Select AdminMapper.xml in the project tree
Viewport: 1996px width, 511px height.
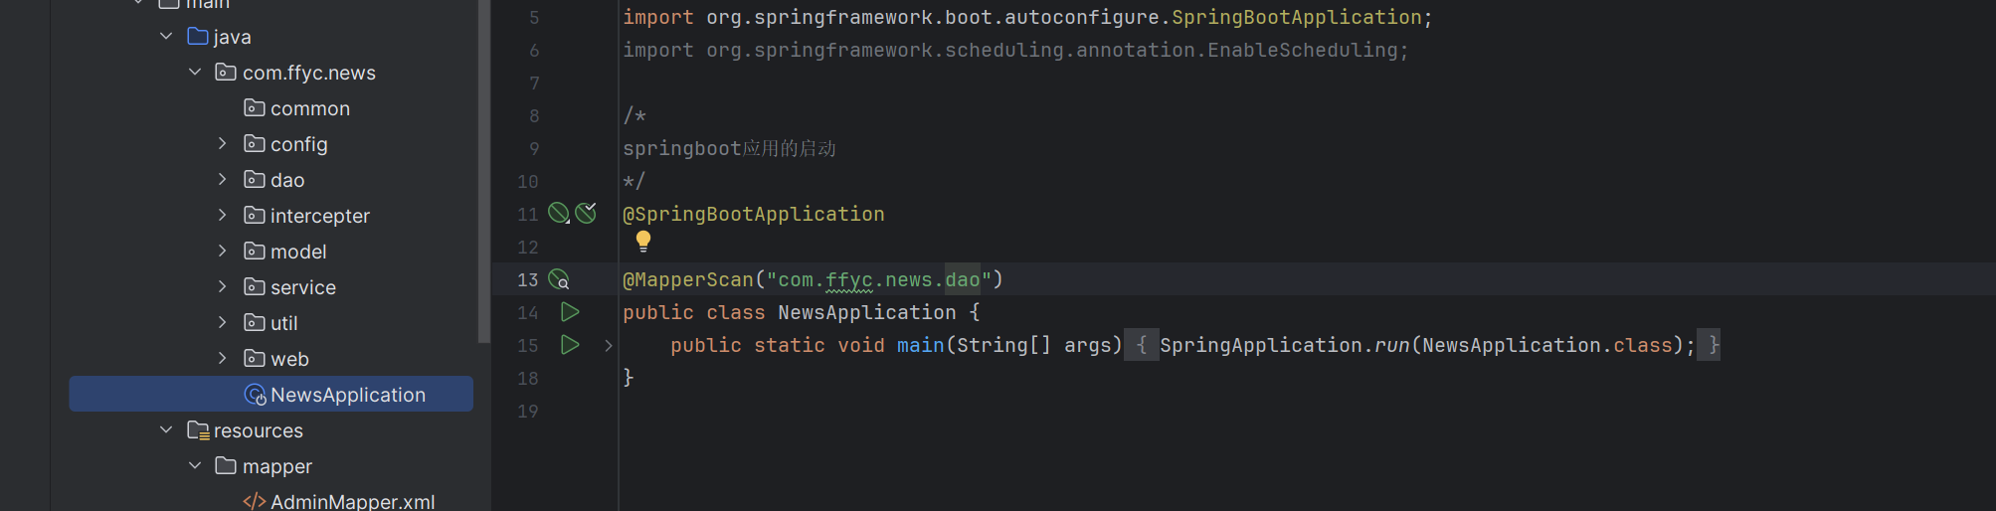click(x=353, y=502)
